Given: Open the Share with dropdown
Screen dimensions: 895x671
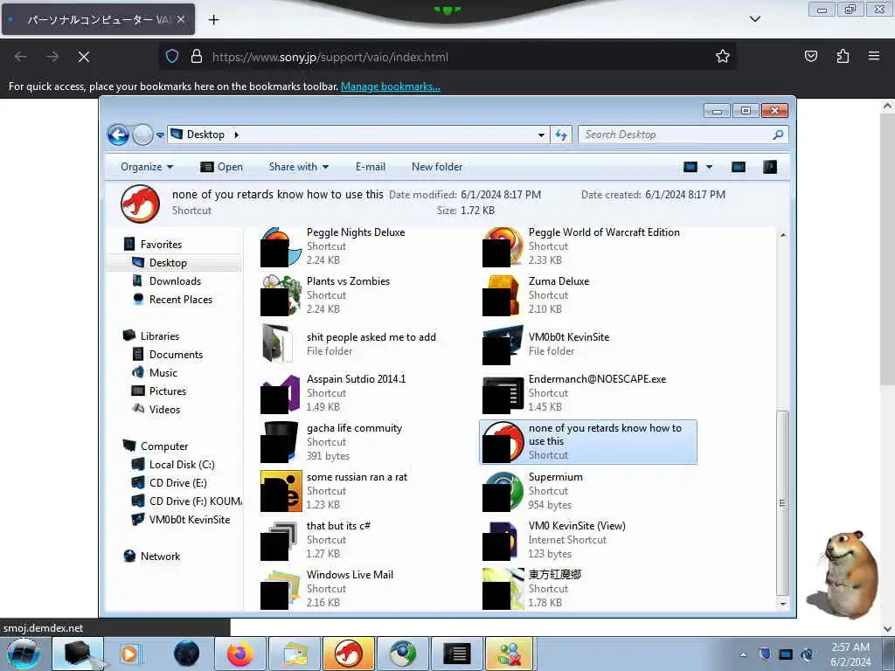Looking at the screenshot, I should [299, 167].
